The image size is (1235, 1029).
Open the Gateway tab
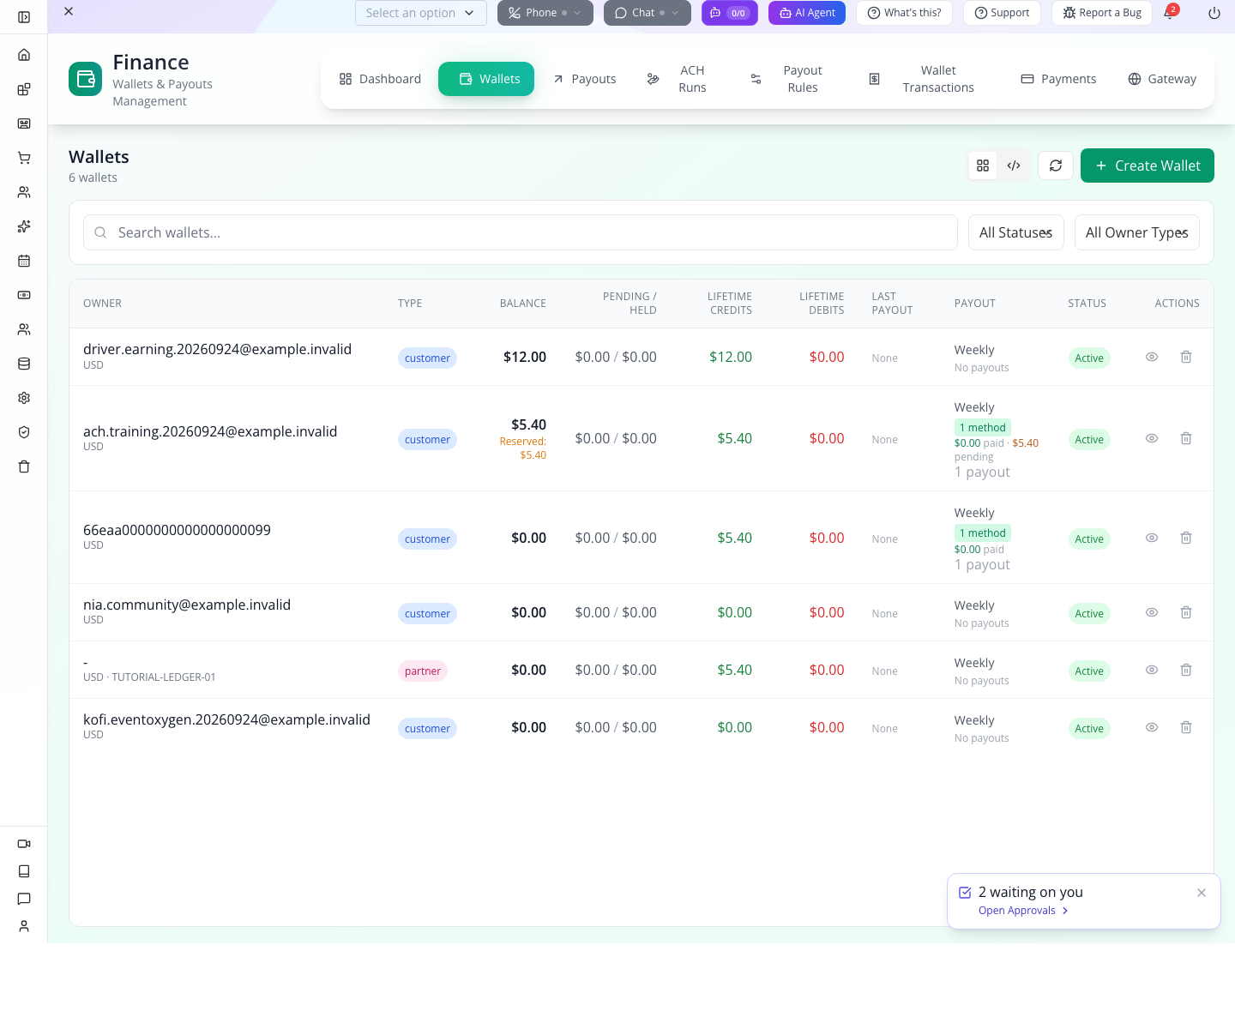pyautogui.click(x=1162, y=79)
